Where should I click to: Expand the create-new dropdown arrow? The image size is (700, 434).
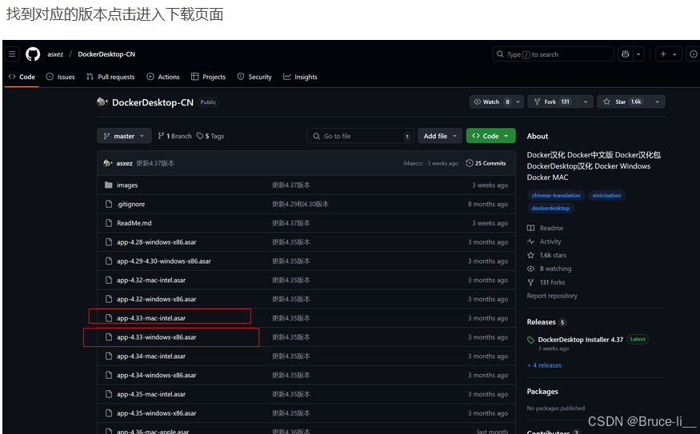(675, 54)
